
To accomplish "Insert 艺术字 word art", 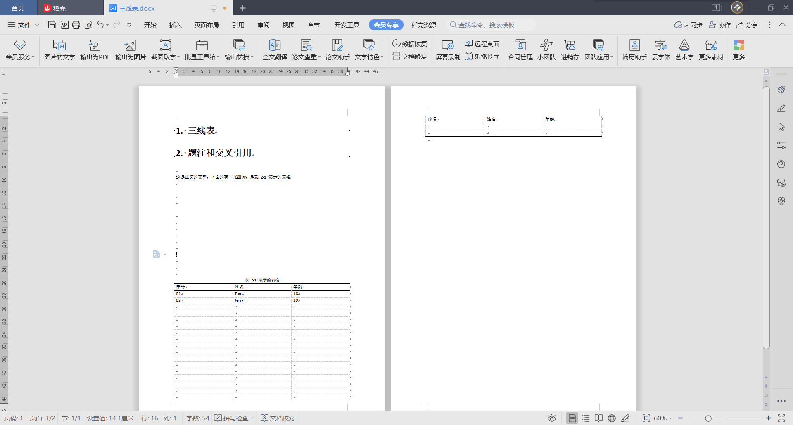I will 684,50.
